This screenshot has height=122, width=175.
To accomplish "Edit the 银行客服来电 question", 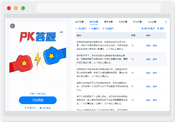I will [x=148, y=45].
